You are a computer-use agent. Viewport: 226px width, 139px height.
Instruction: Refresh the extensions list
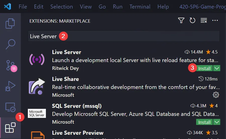[192, 20]
